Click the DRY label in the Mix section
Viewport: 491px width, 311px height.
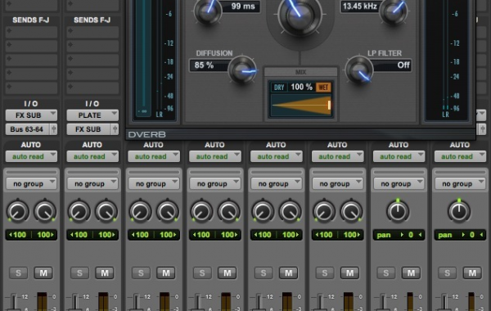point(279,88)
